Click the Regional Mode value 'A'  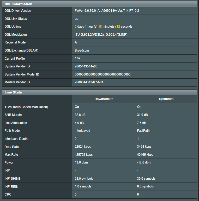(x=76, y=42)
